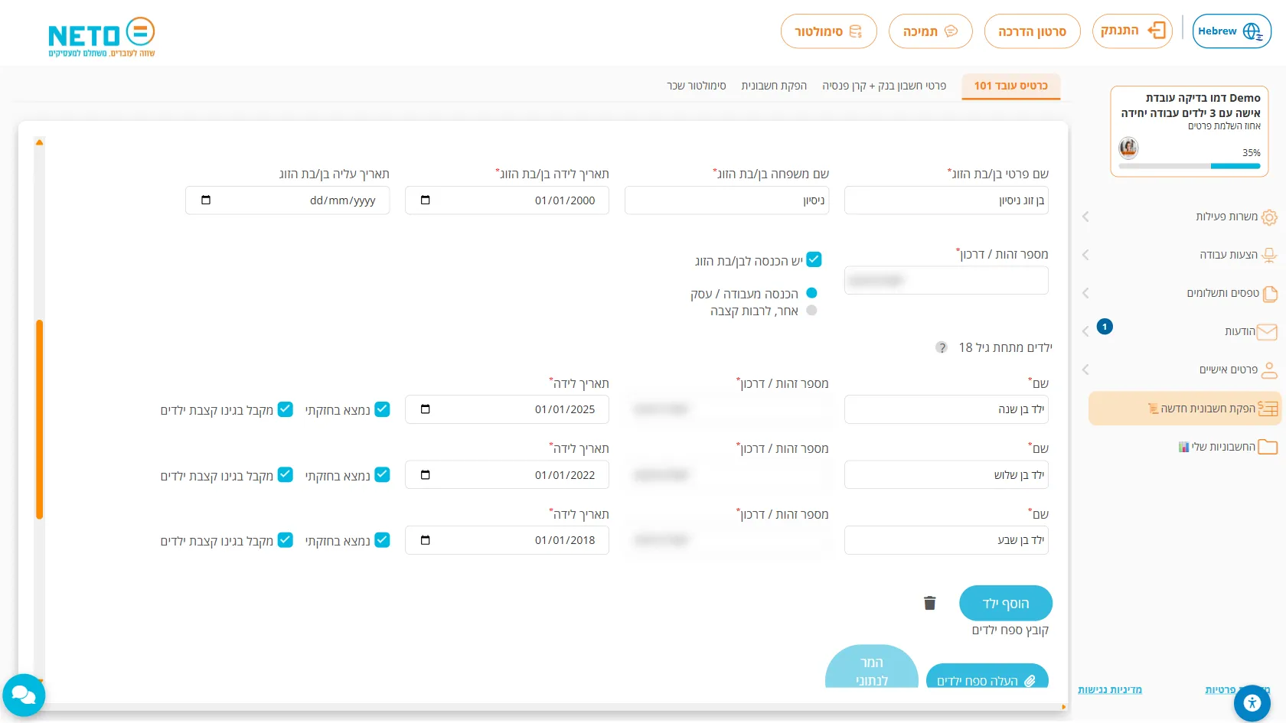The image size is (1286, 723).
Task: Click the trash icon beside הוסף ילד
Action: click(x=930, y=603)
